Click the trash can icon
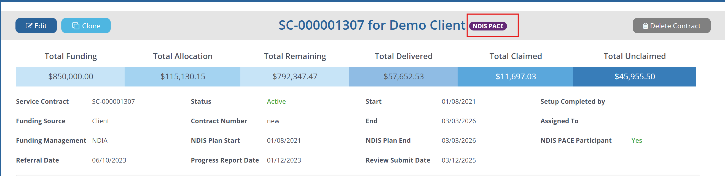The width and height of the screenshot is (725, 176). (x=645, y=26)
